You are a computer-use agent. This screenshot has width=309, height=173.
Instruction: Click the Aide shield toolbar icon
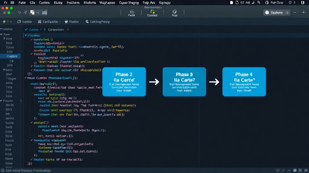175,13
